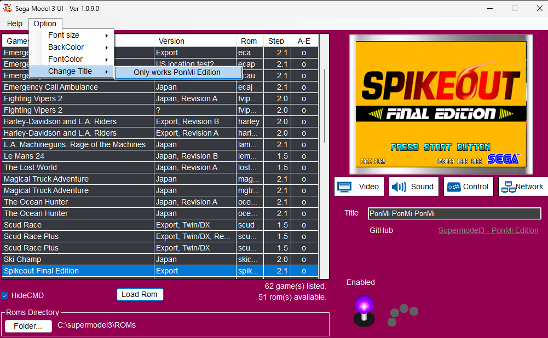Expand the BackColor submenu arrow
This screenshot has height=338, width=548.
click(107, 48)
